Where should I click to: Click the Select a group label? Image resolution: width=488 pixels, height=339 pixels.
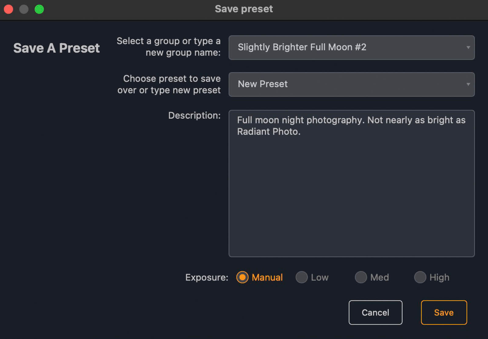(x=169, y=47)
